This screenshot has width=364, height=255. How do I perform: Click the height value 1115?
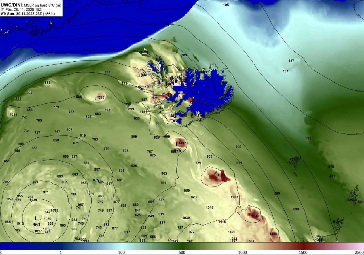(222, 222)
